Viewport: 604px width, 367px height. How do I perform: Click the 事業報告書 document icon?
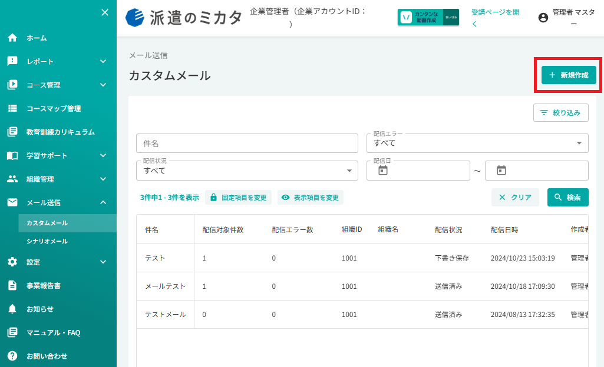click(x=12, y=285)
